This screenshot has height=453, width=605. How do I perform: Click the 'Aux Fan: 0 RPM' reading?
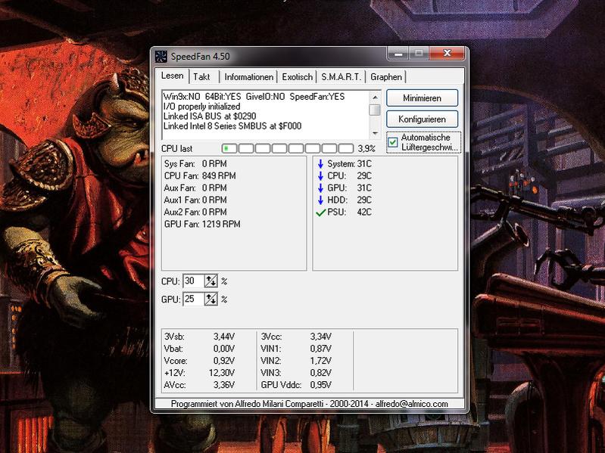195,188
